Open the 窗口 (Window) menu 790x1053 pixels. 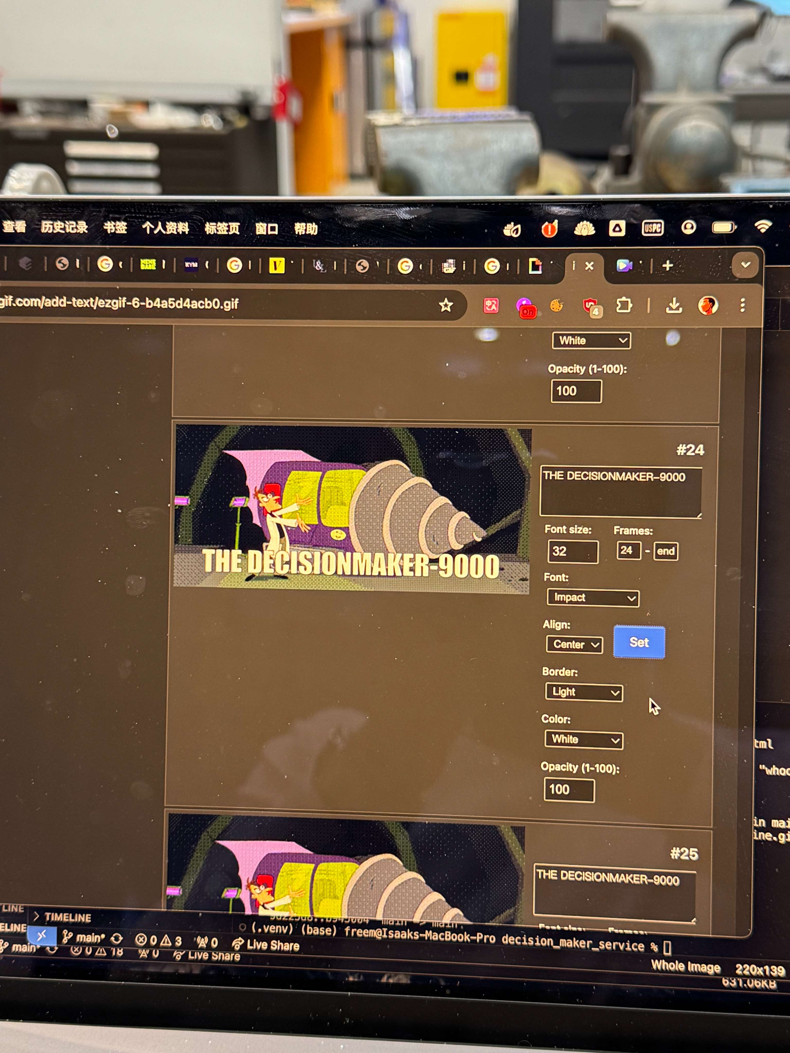(266, 229)
